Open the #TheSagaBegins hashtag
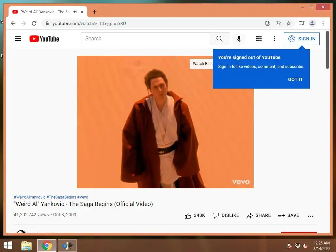 [61, 197]
